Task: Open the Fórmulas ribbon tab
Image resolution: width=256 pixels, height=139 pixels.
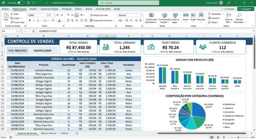Action: [x=67, y=9]
